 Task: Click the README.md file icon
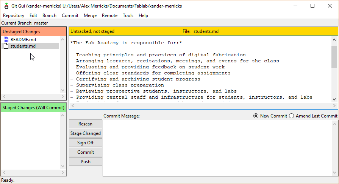pos(6,39)
